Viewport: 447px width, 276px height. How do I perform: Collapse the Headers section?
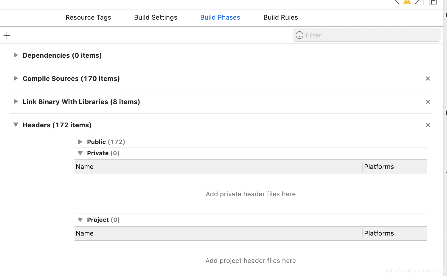(x=16, y=125)
